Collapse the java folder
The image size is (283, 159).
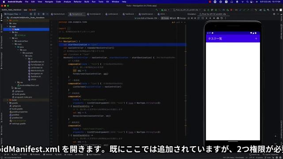(15, 47)
